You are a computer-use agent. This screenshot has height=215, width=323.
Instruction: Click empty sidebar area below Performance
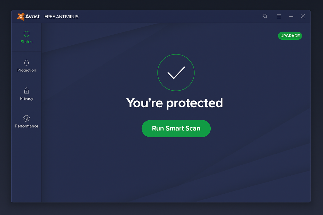tap(26, 167)
